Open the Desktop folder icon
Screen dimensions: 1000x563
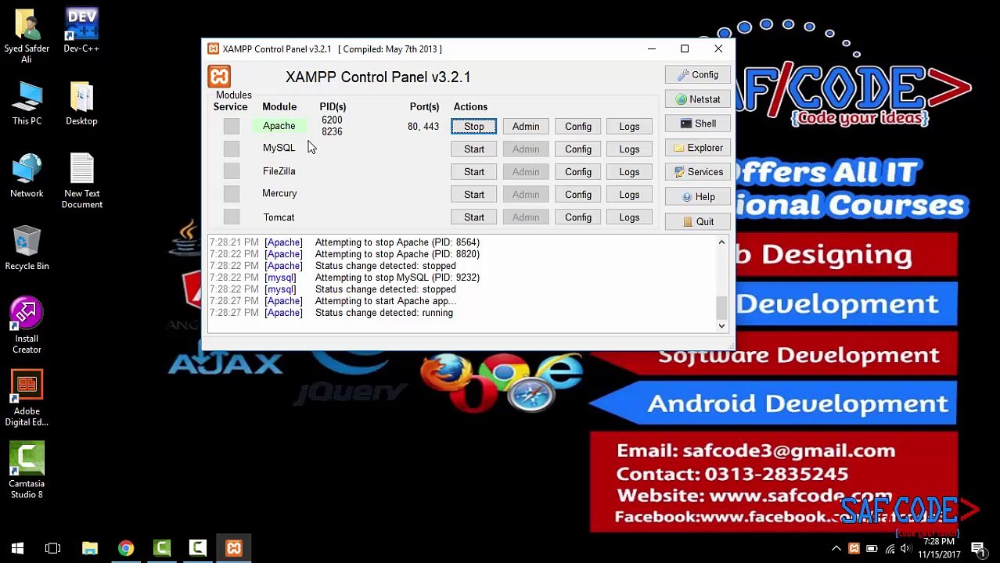pyautogui.click(x=81, y=104)
